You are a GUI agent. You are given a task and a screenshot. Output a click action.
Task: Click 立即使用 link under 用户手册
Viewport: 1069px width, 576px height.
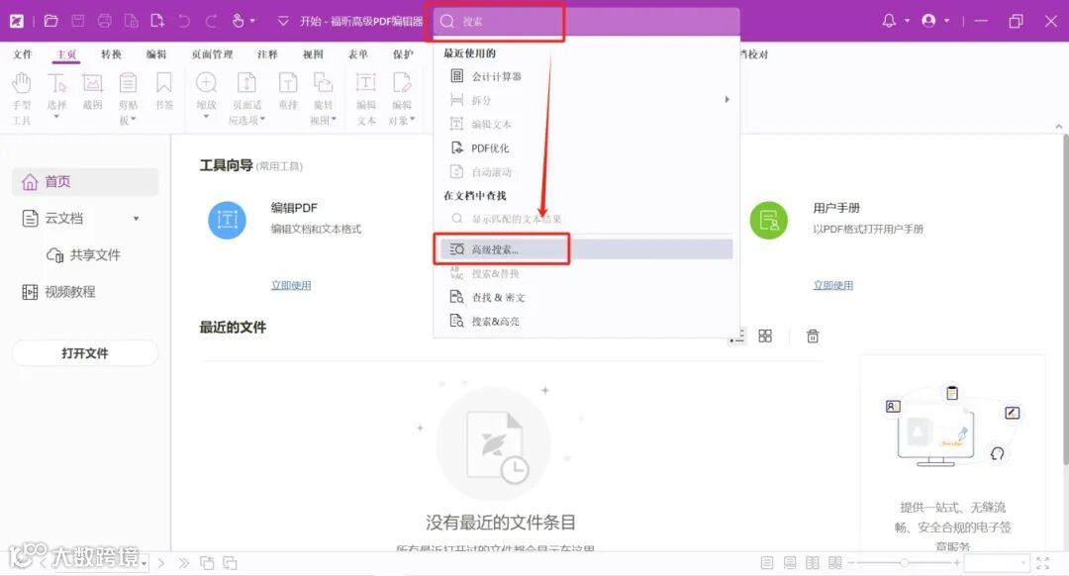[x=833, y=285]
